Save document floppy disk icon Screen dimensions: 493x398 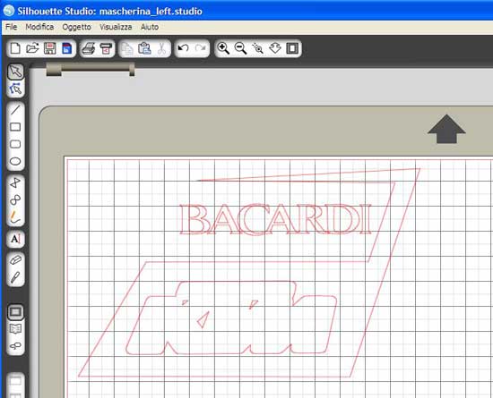tap(49, 48)
